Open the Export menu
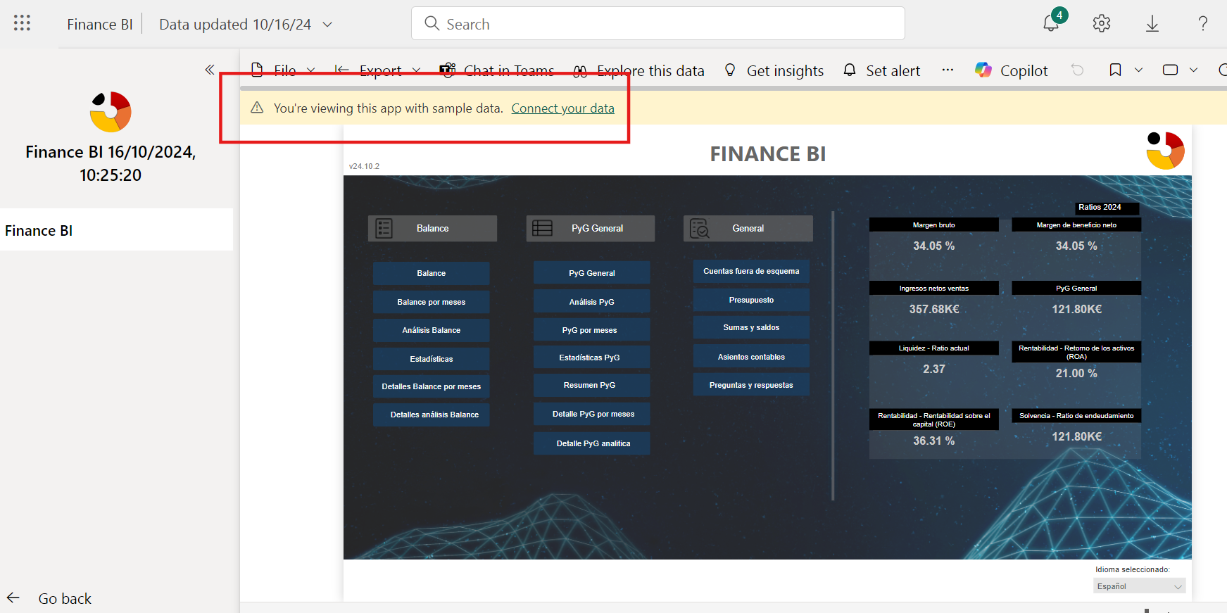This screenshot has height=613, width=1227. 378,70
